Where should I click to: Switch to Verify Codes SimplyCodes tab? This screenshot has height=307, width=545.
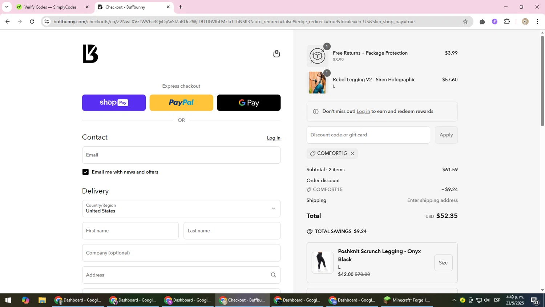click(x=51, y=7)
